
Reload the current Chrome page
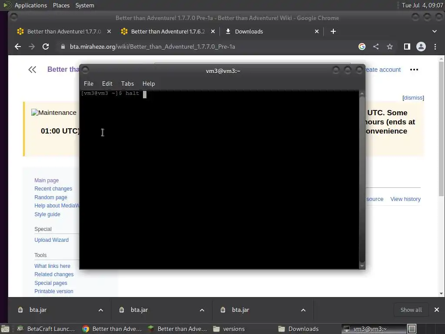(x=46, y=47)
